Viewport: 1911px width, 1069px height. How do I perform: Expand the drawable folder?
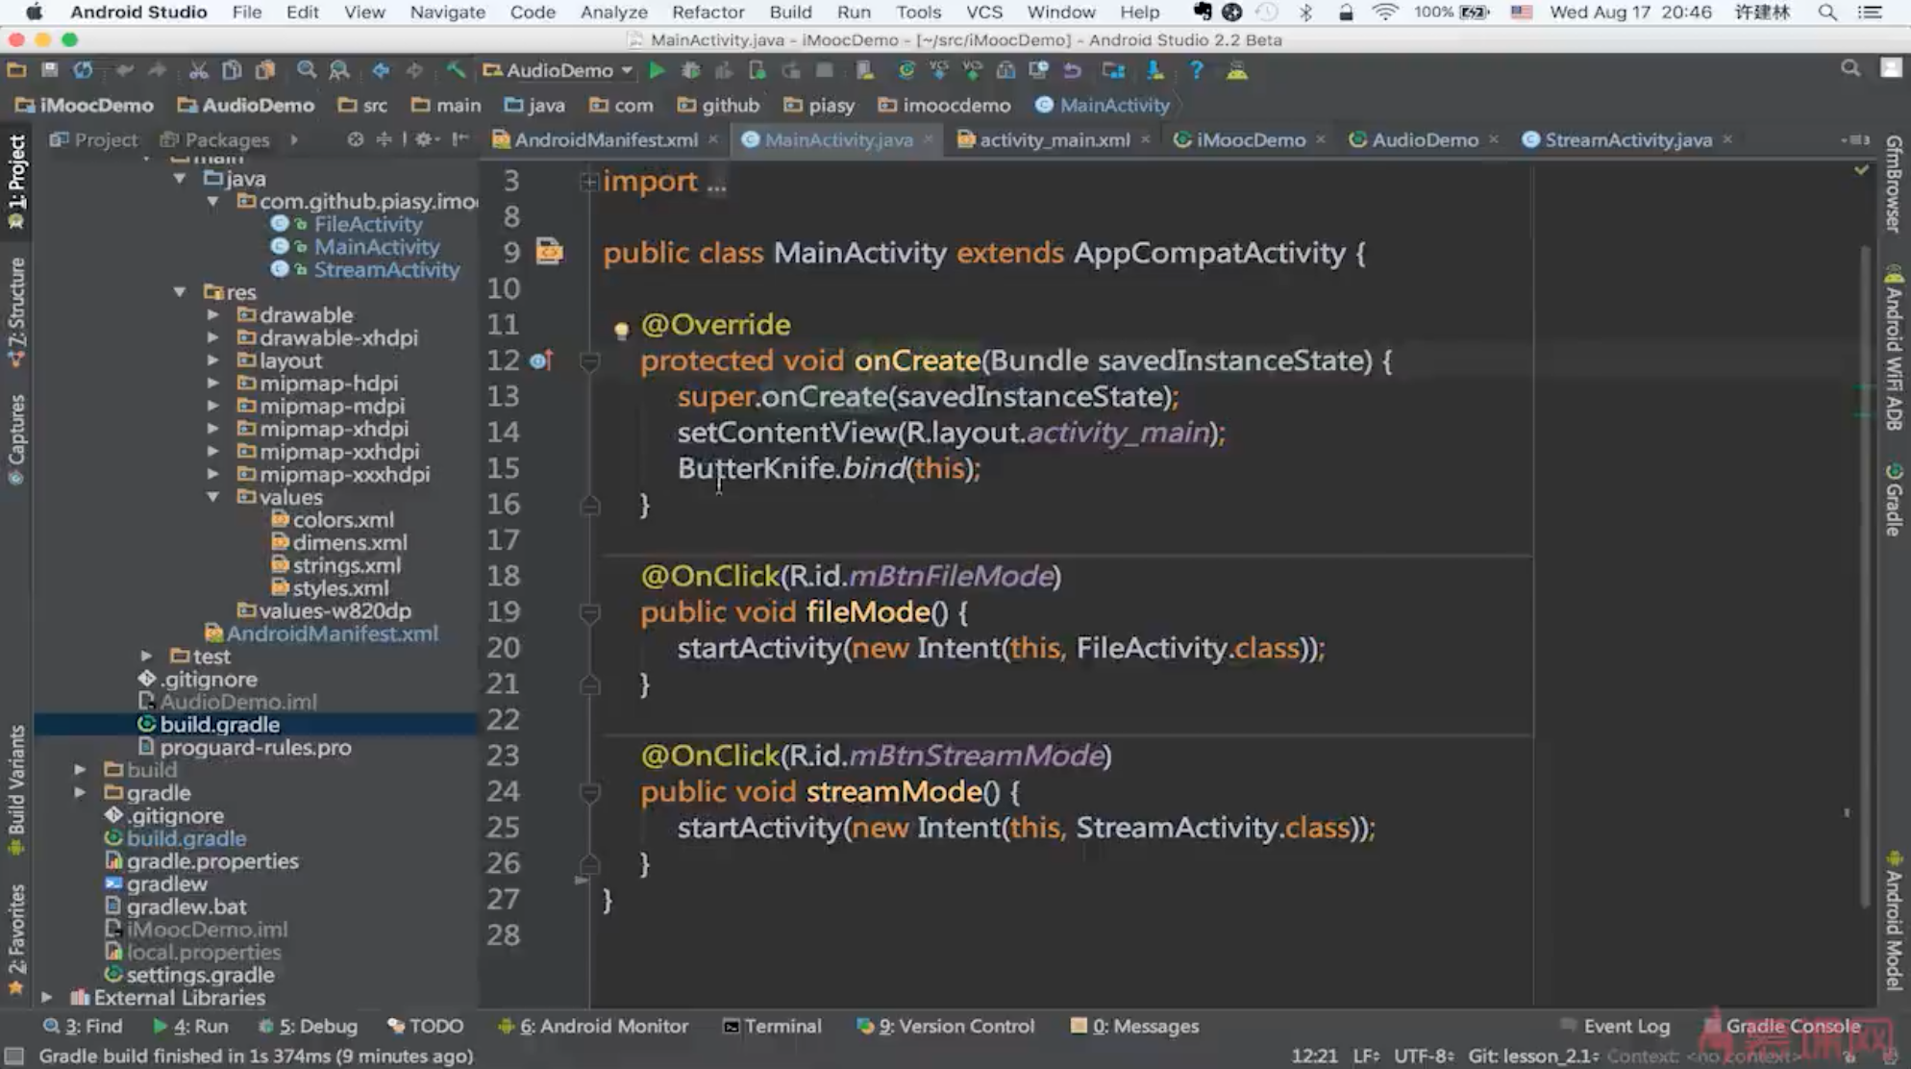[212, 314]
